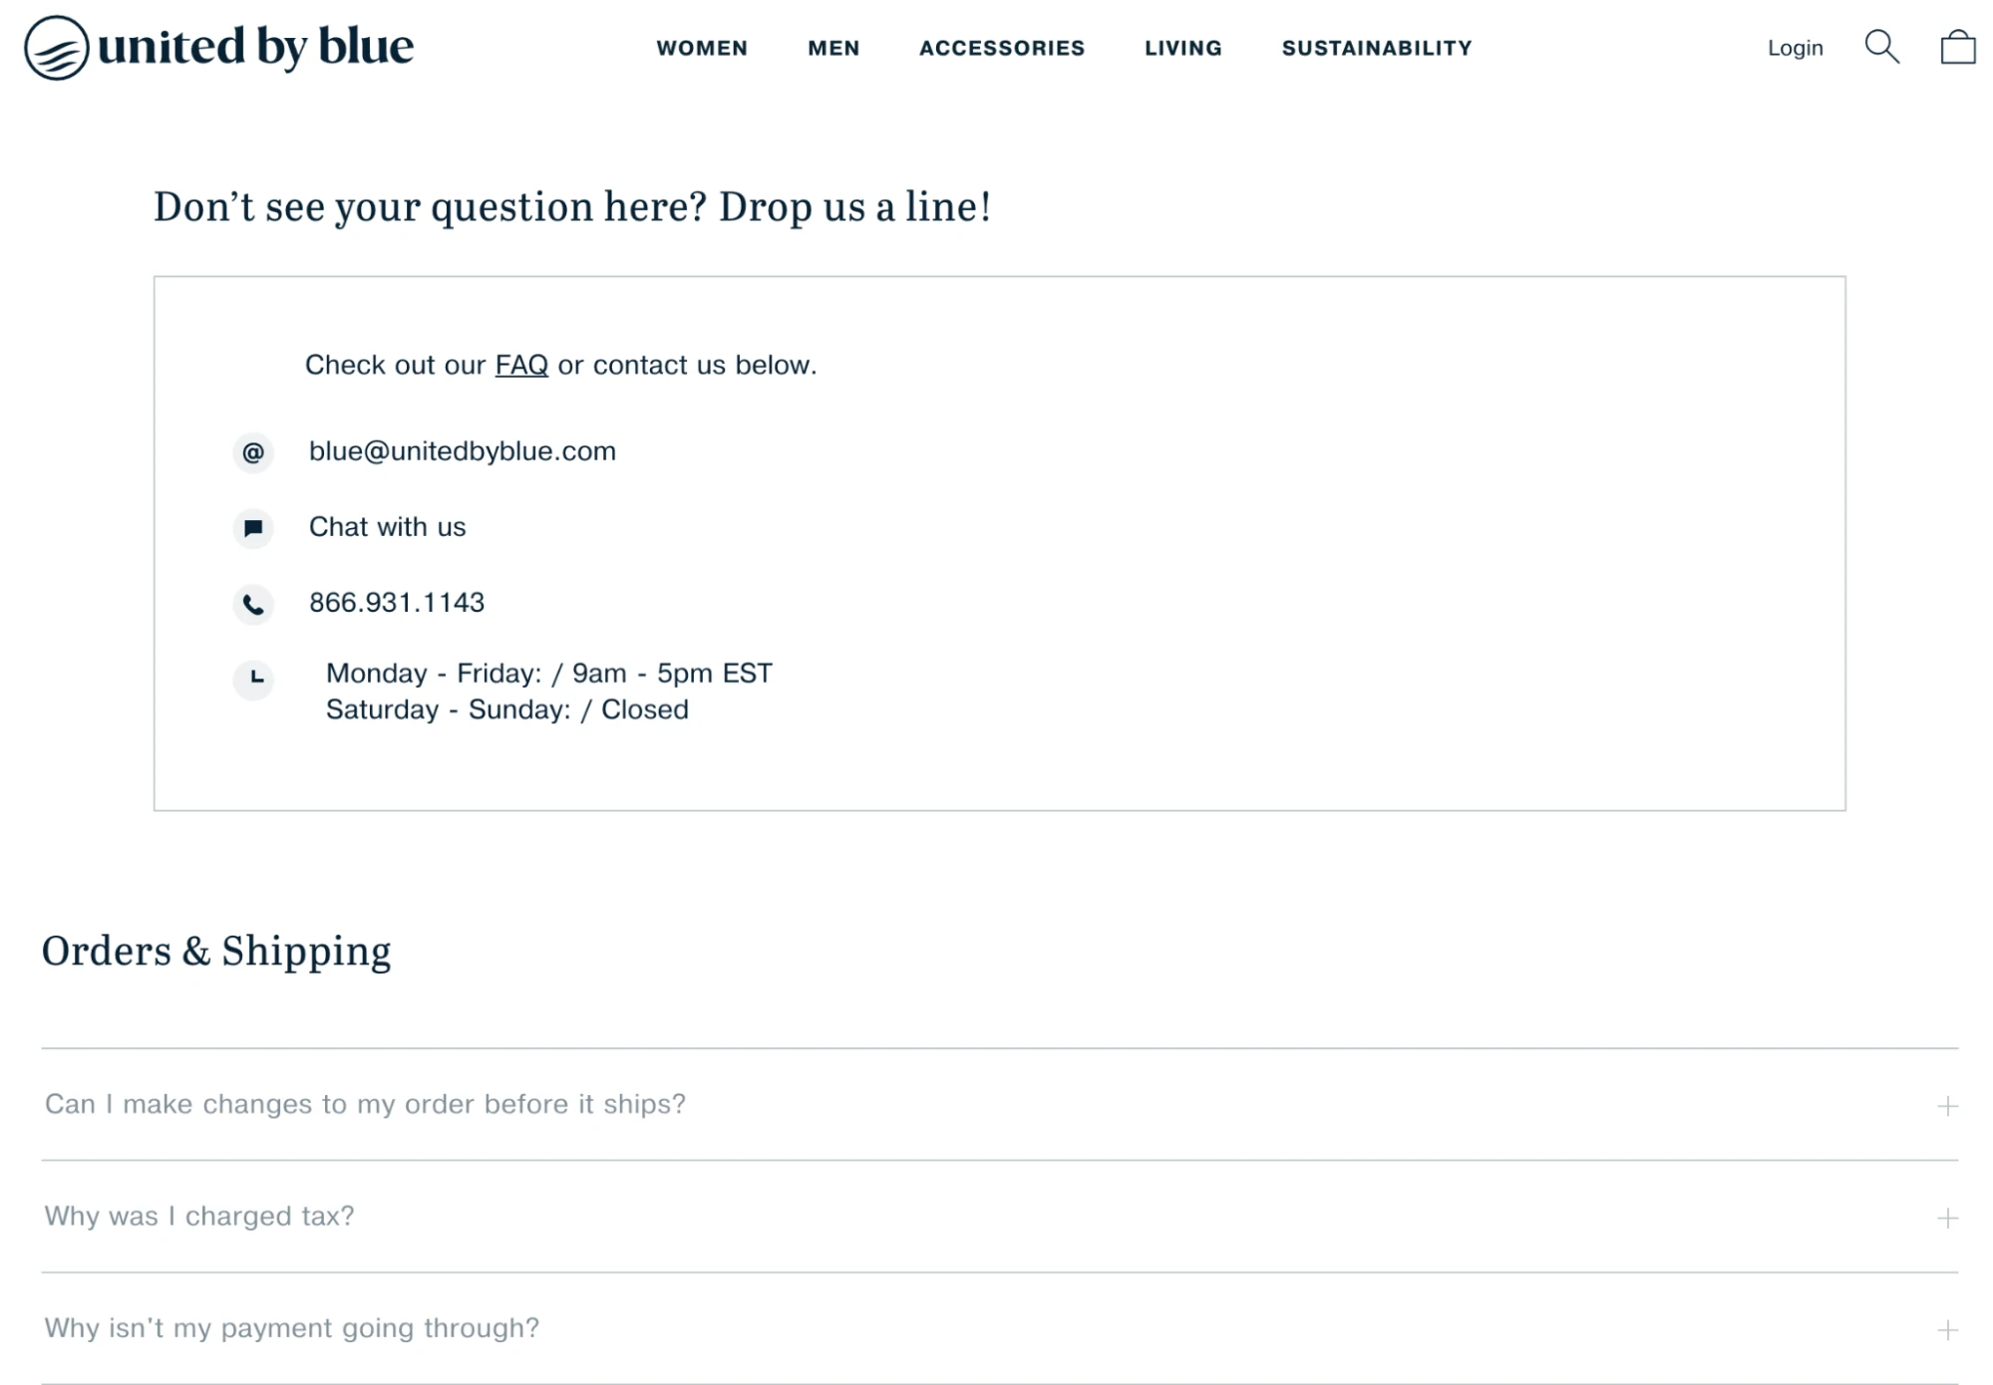Expand plus icon for payment question
This screenshot has width=1993, height=1385.
pos(1946,1329)
